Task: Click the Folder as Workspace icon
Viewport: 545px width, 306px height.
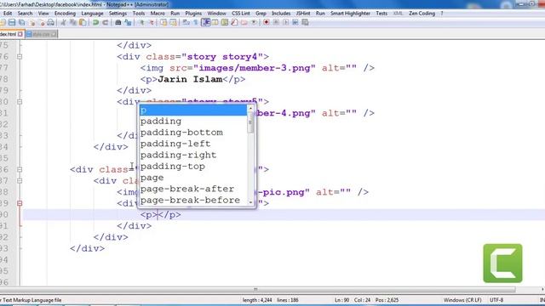Action: click(x=244, y=23)
